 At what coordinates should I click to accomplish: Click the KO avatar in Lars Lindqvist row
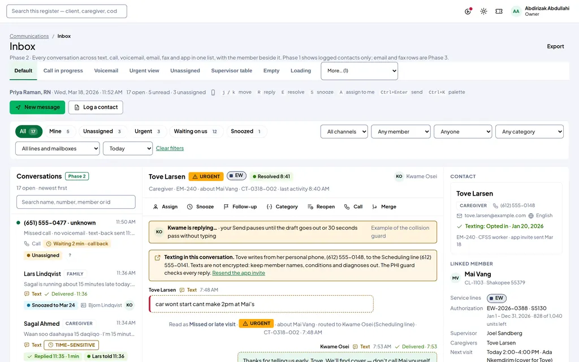[x=129, y=305]
